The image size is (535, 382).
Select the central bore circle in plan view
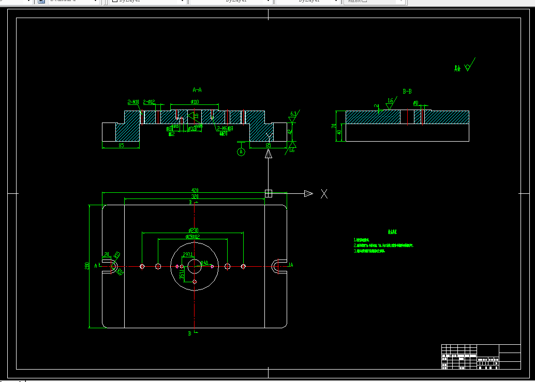[x=195, y=267]
